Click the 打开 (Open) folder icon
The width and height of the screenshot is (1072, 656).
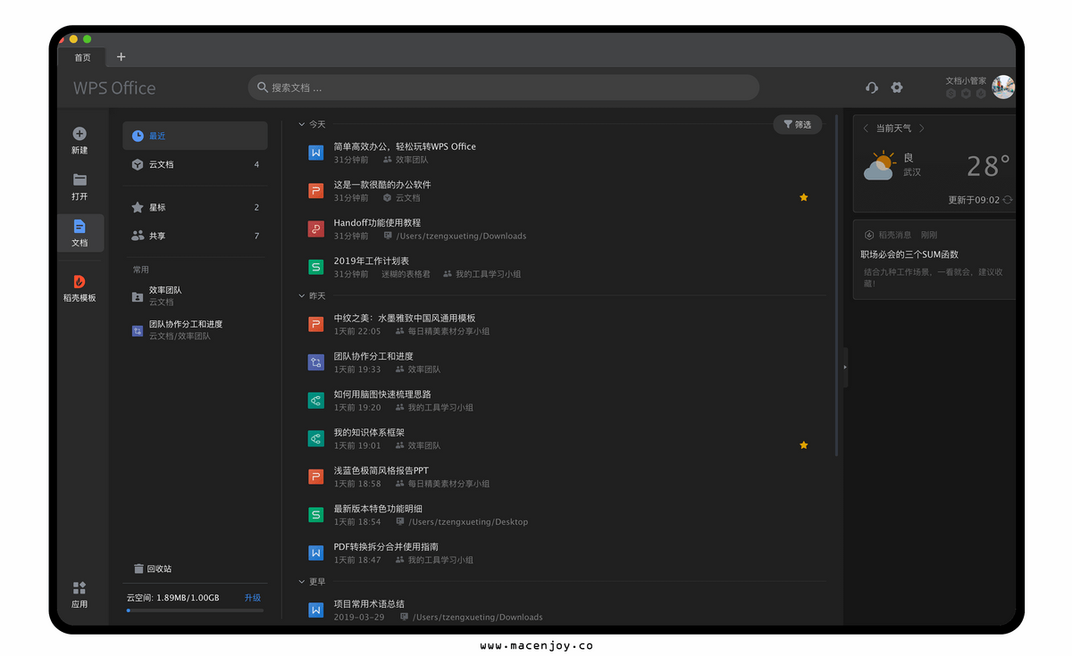coord(80,180)
